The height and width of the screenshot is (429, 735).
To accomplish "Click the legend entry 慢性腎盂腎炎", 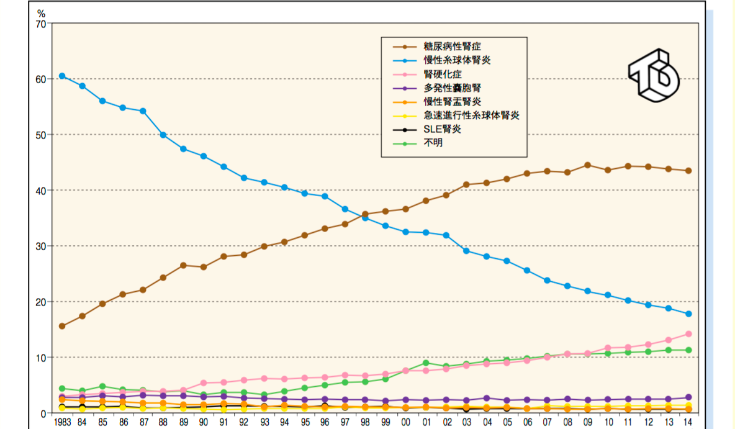I will pyautogui.click(x=452, y=101).
